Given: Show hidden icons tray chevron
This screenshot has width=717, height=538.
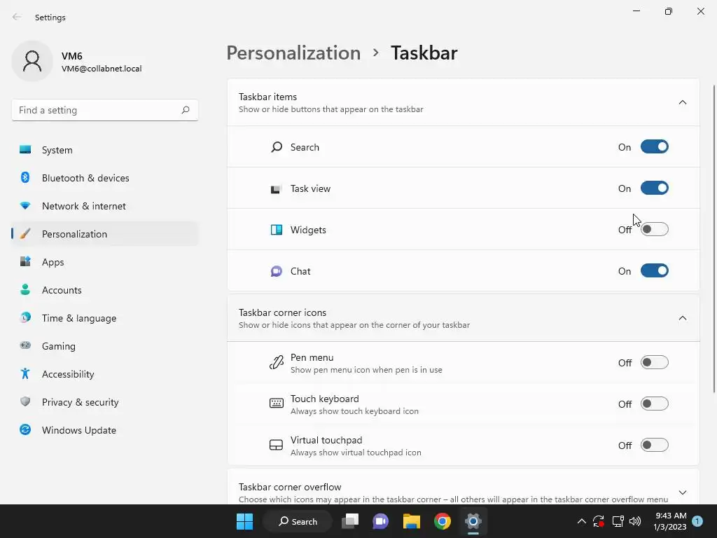Looking at the screenshot, I should point(581,521).
